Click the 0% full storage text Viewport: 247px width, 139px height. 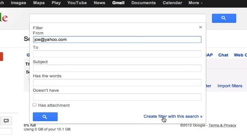pyautogui.click(x=30, y=125)
